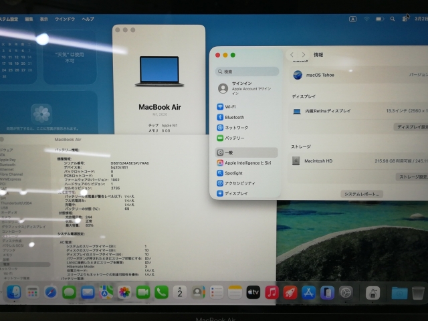Click the 検索 field in System Settings
Image resolution: width=428 pixels, height=321 pixels.
tap(247, 72)
